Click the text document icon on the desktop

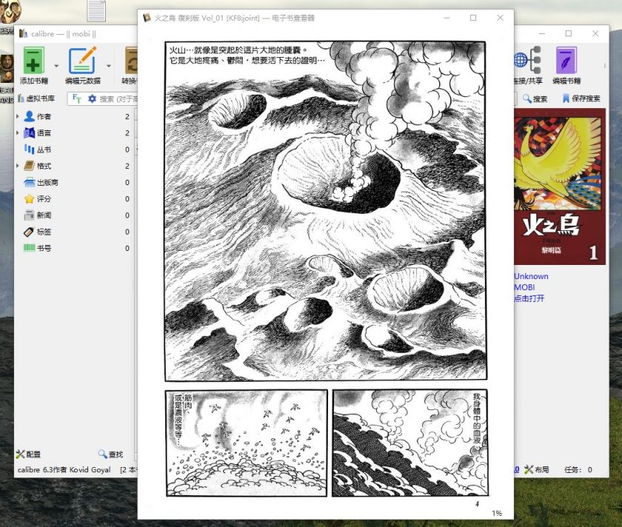[96, 10]
